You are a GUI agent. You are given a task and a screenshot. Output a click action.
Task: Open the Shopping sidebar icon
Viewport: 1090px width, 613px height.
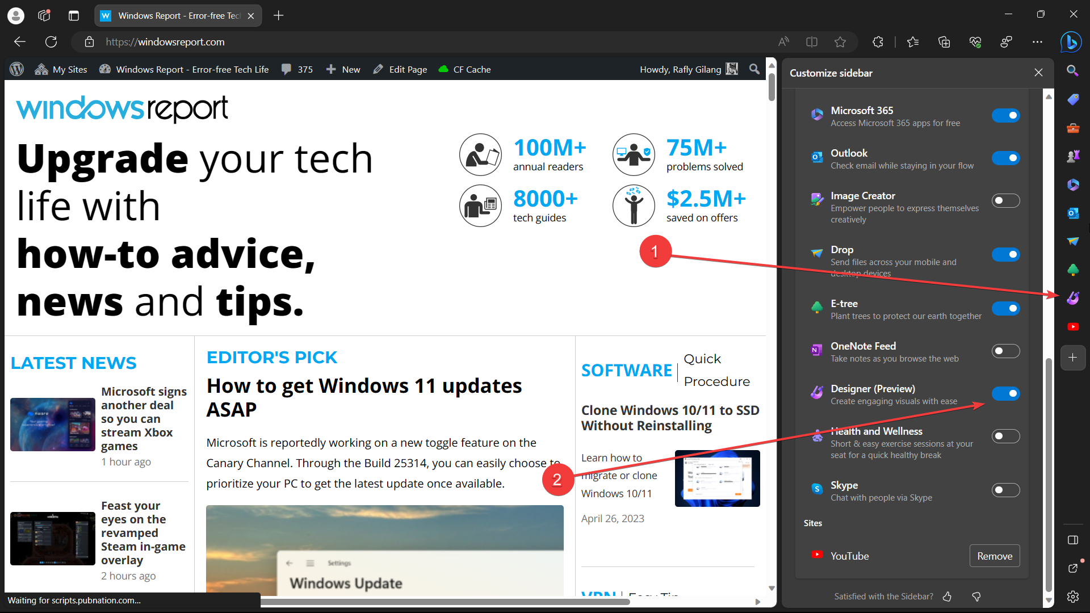point(1073,99)
